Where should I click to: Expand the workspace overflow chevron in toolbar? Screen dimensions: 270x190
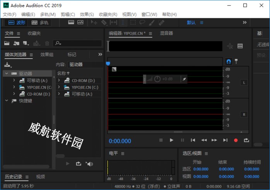point(245,22)
